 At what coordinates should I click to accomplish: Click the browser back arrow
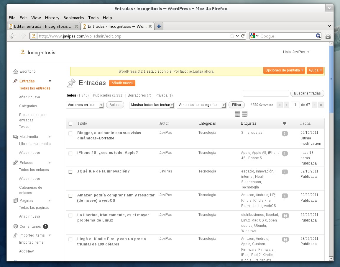coord(12,36)
